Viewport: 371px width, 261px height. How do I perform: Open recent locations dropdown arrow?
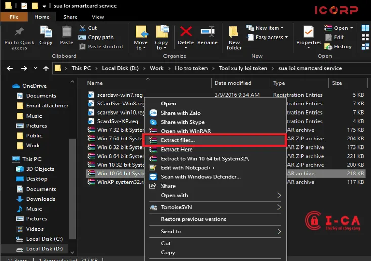tap(36, 68)
